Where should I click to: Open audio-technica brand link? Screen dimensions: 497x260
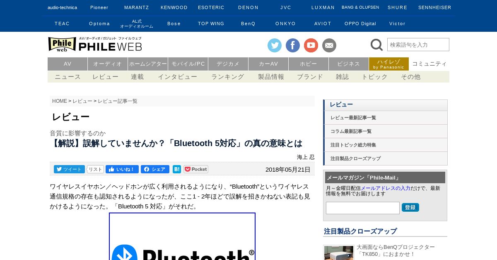[62, 7]
